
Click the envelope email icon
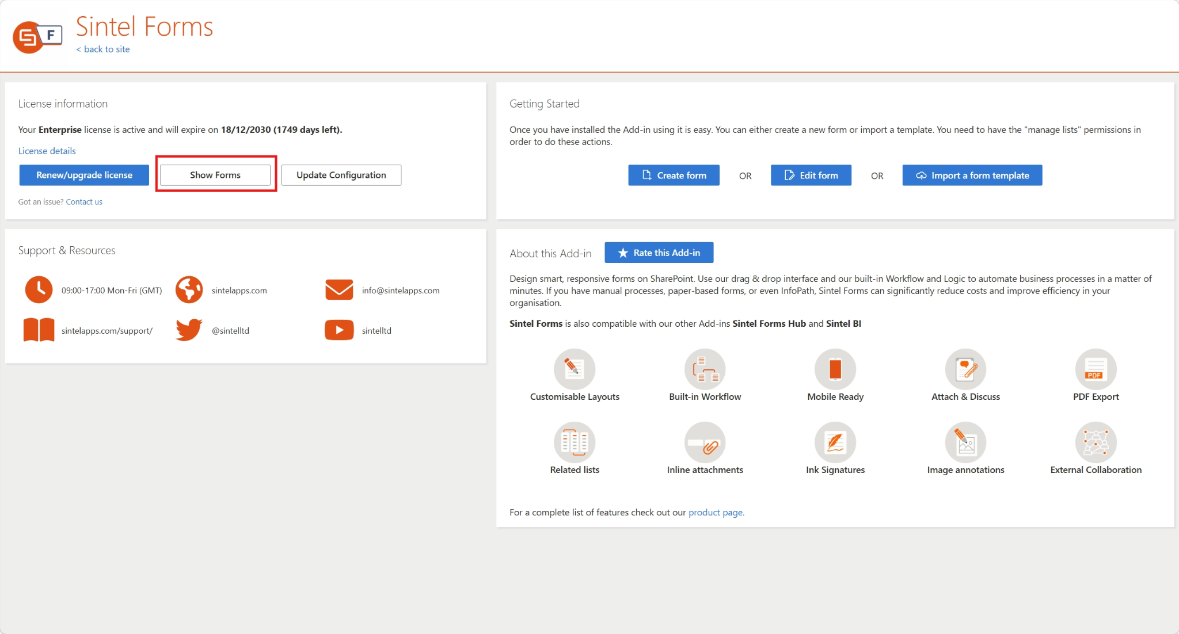pyautogui.click(x=339, y=289)
